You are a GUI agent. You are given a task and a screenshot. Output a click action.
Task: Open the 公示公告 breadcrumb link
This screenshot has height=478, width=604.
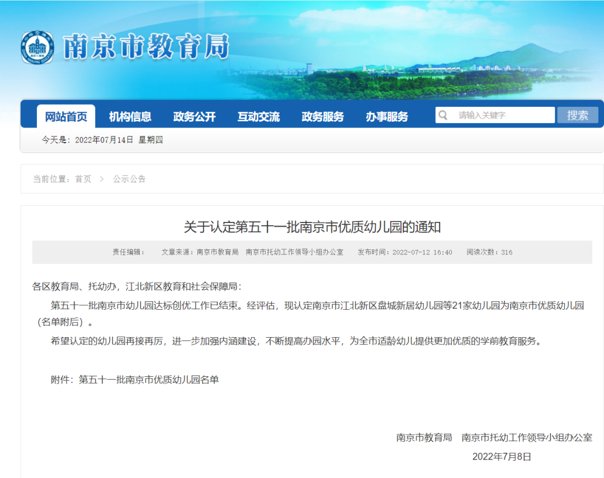click(129, 179)
